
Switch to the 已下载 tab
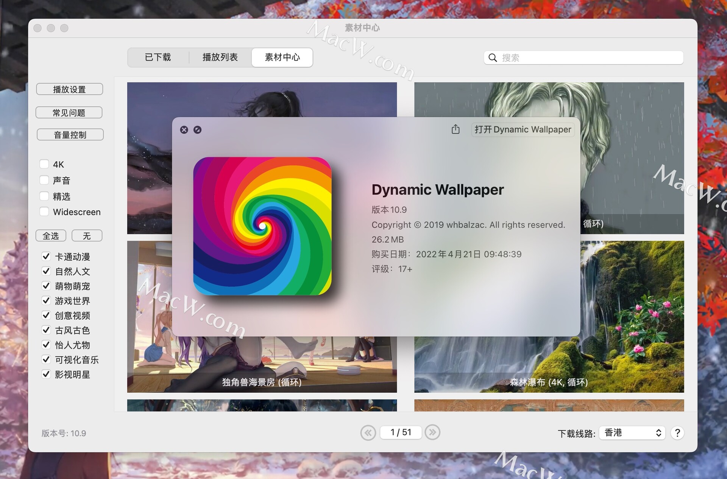click(158, 58)
